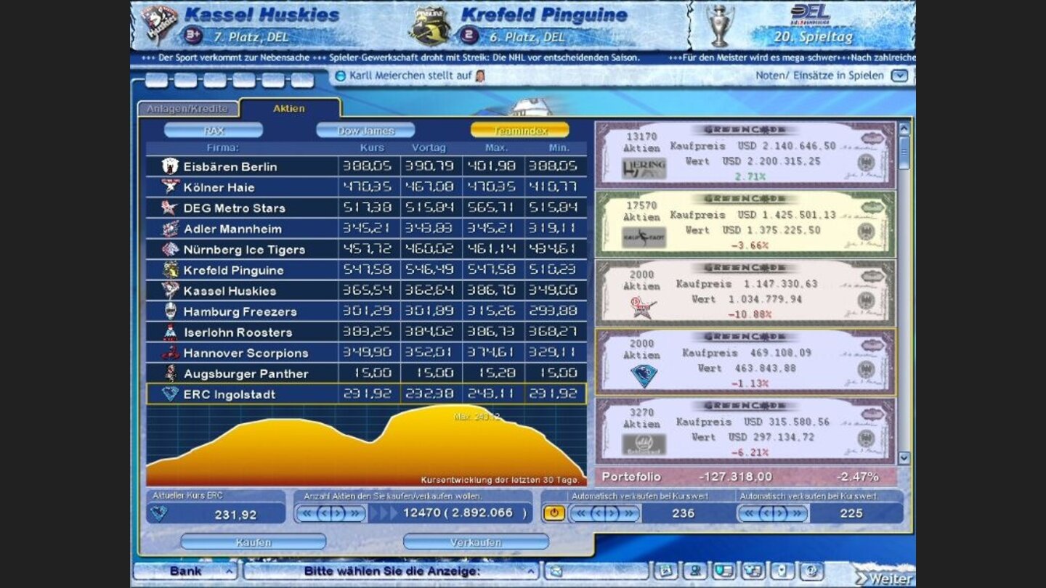Viewport: 1046px width, 588px height.
Task: Click the Krefeld Pinguine crest in the header
Action: point(430,27)
